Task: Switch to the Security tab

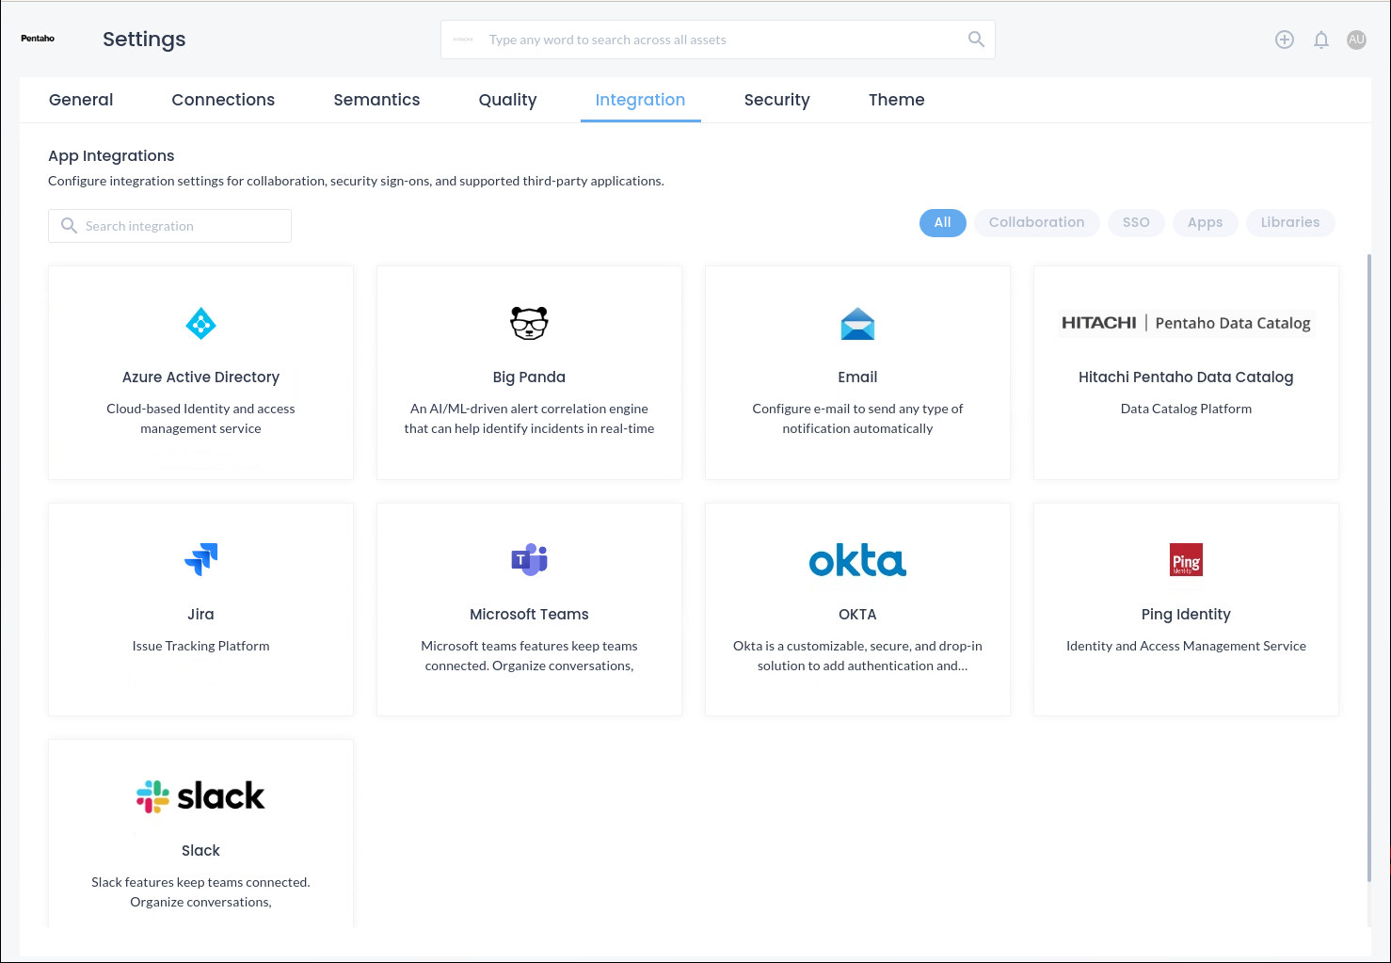Action: [x=776, y=100]
